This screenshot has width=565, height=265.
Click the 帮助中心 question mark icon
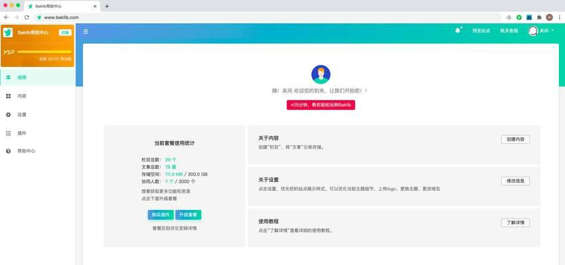pyautogui.click(x=9, y=151)
